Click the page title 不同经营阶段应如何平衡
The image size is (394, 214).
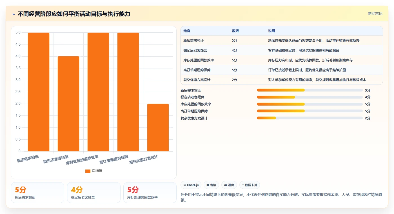74,14
